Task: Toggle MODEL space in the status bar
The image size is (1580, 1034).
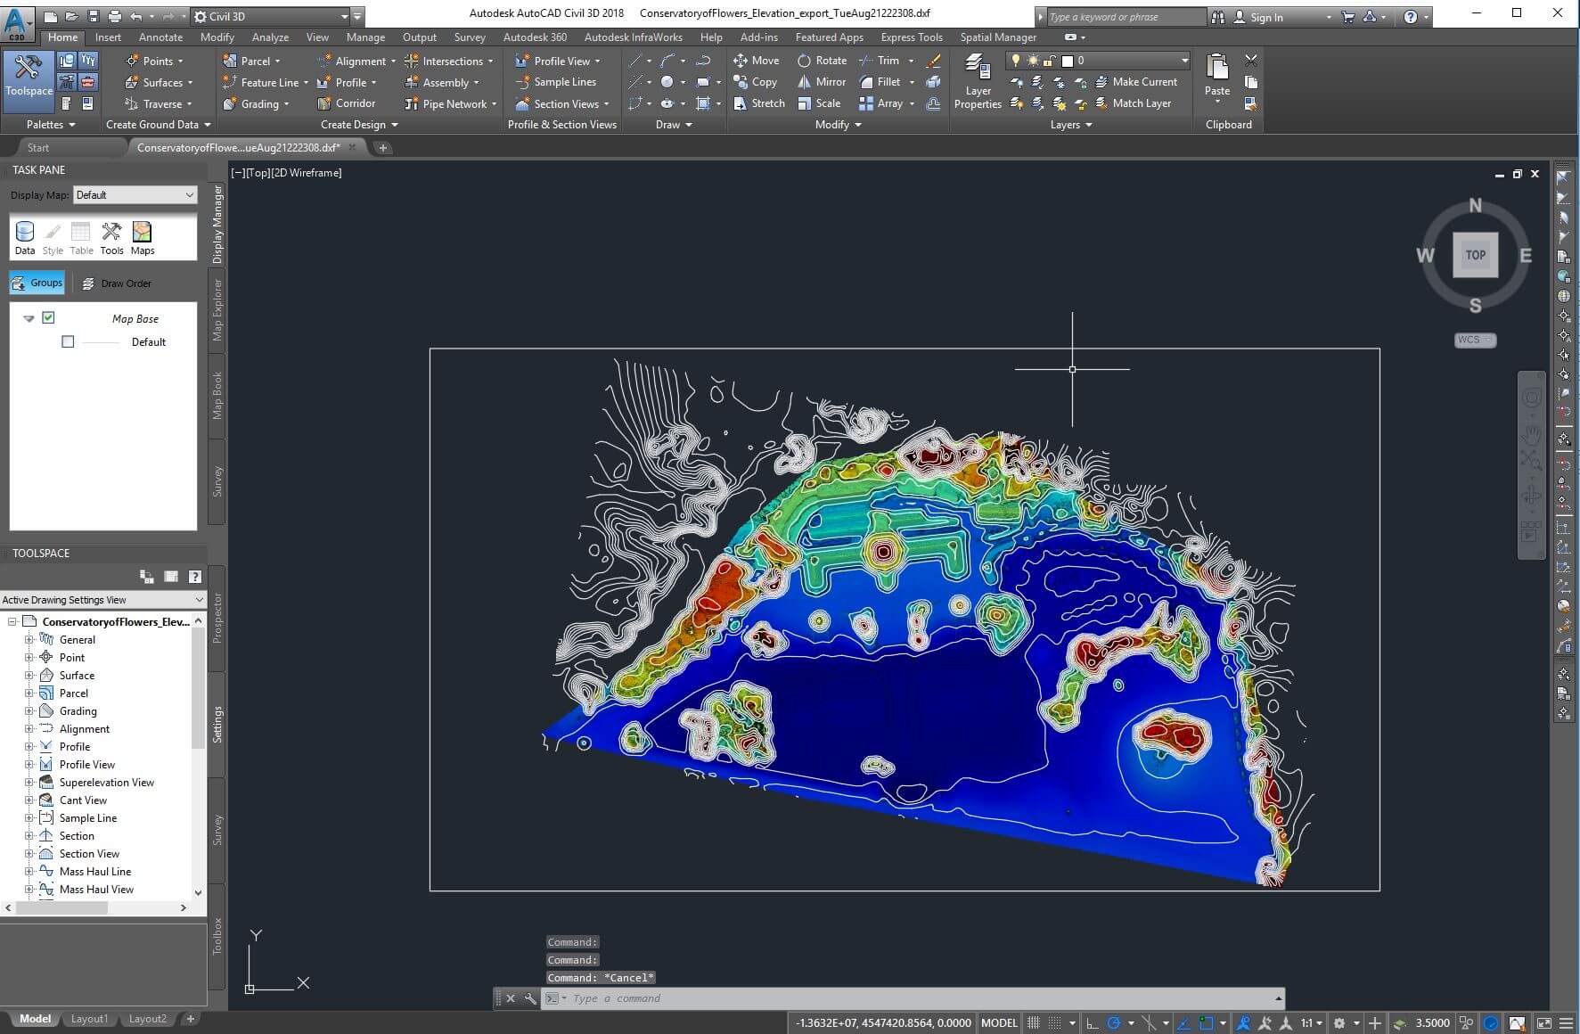Action: tap(998, 1022)
